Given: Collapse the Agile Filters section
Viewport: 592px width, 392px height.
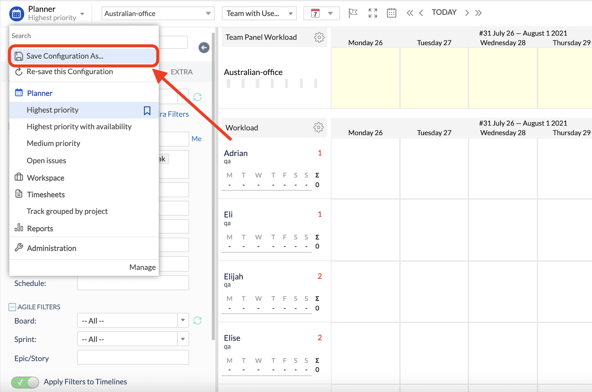Looking at the screenshot, I should [12, 307].
